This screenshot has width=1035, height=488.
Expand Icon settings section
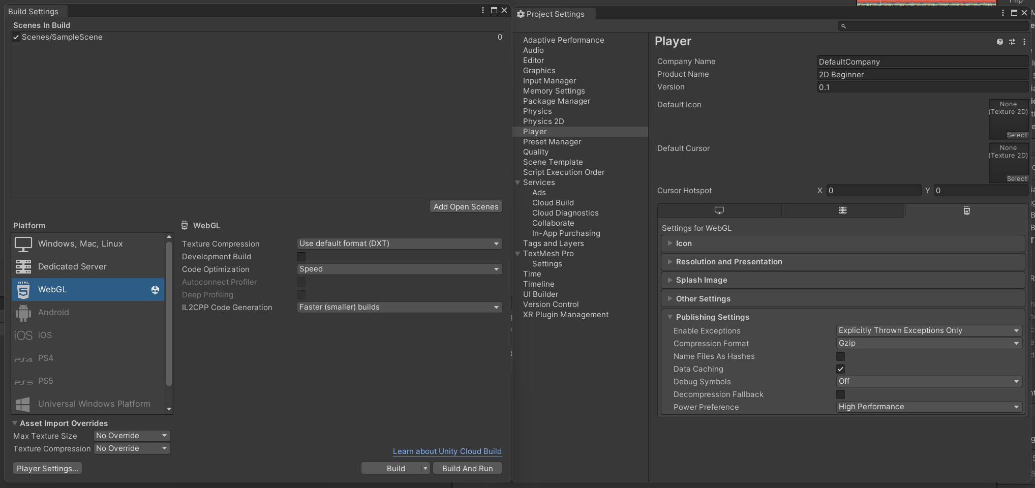843,243
